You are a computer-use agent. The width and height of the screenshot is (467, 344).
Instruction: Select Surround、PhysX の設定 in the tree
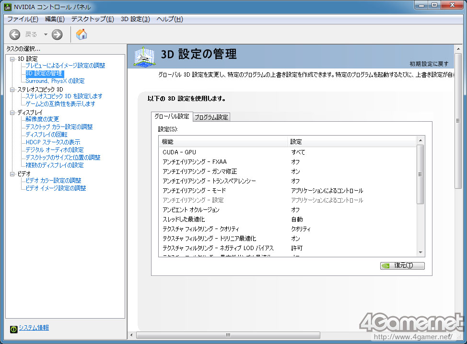click(55, 81)
